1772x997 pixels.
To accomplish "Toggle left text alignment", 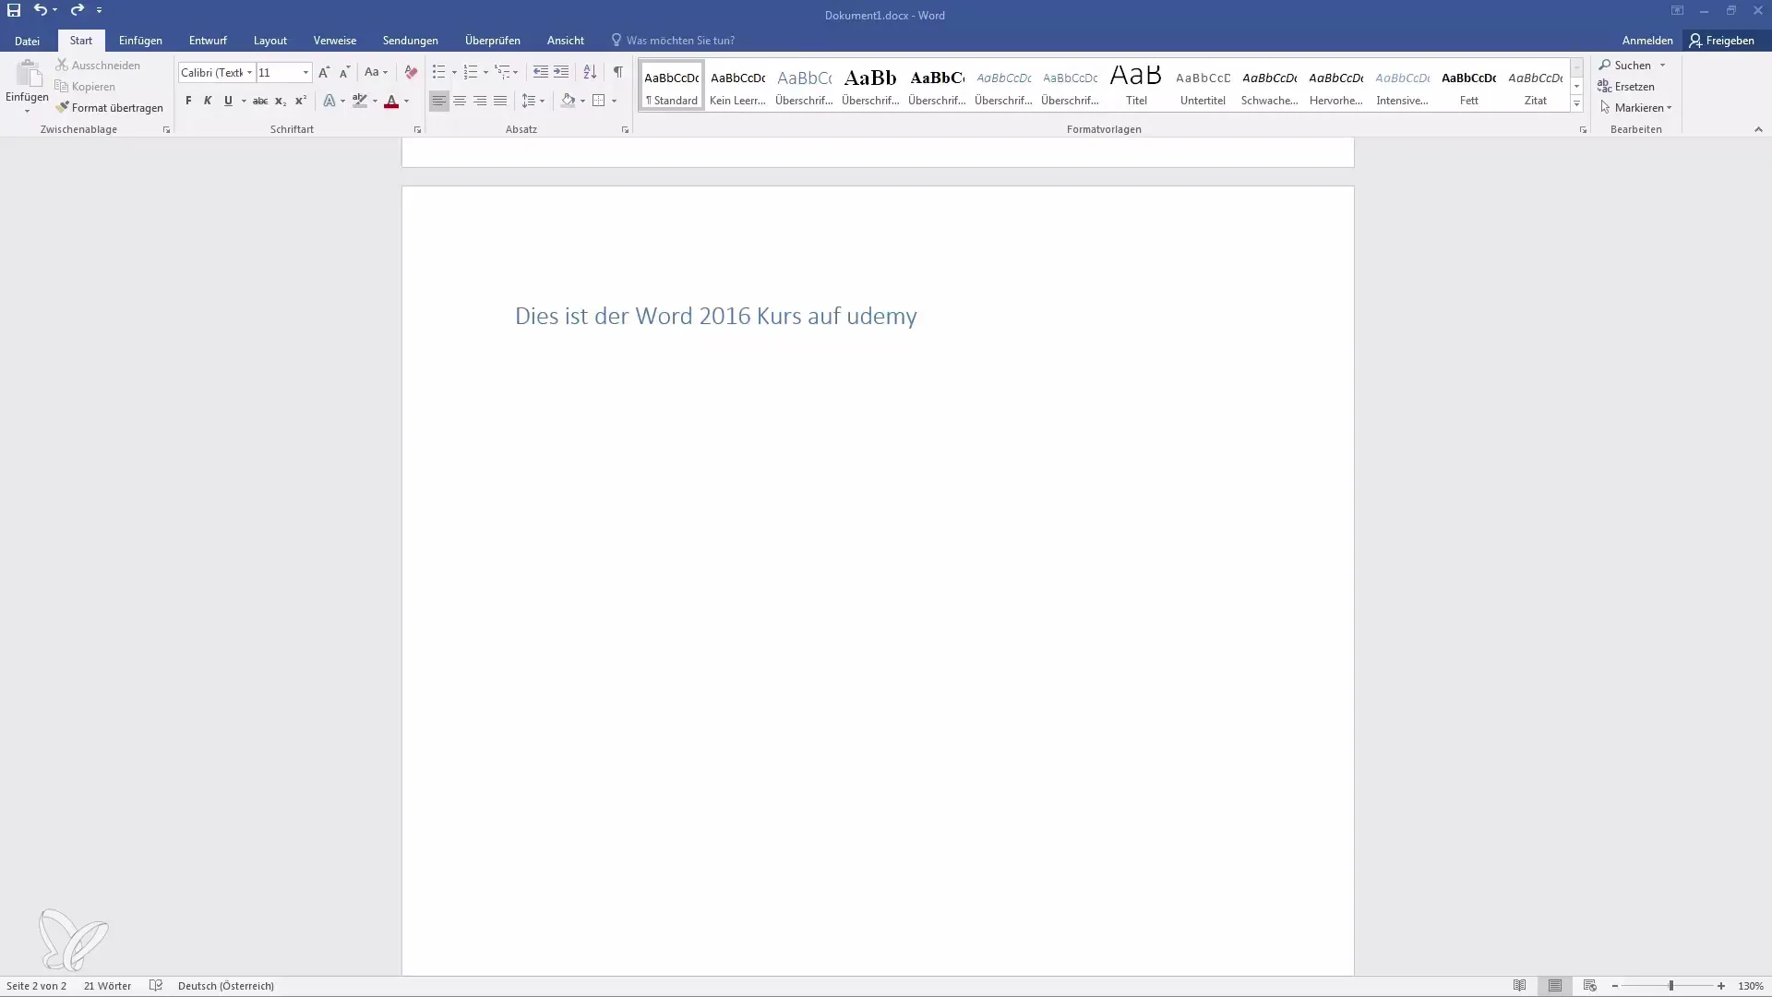I will click(439, 102).
